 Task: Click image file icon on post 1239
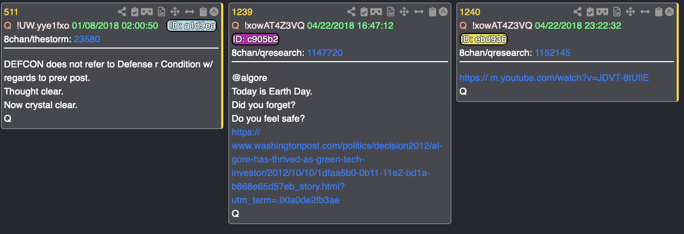[390, 11]
